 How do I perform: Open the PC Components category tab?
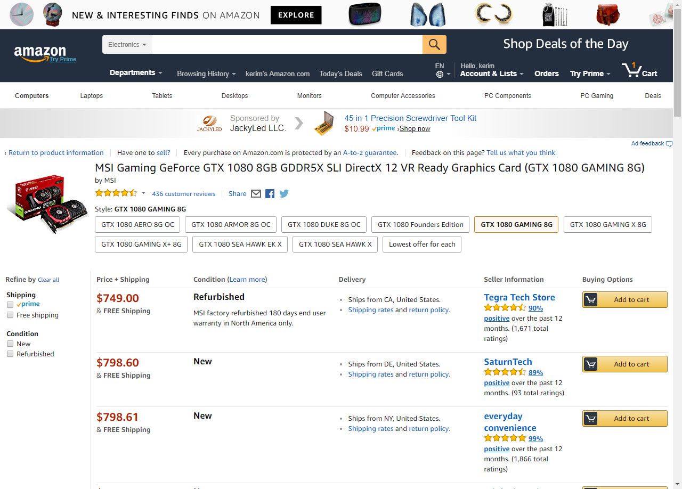pyautogui.click(x=507, y=96)
